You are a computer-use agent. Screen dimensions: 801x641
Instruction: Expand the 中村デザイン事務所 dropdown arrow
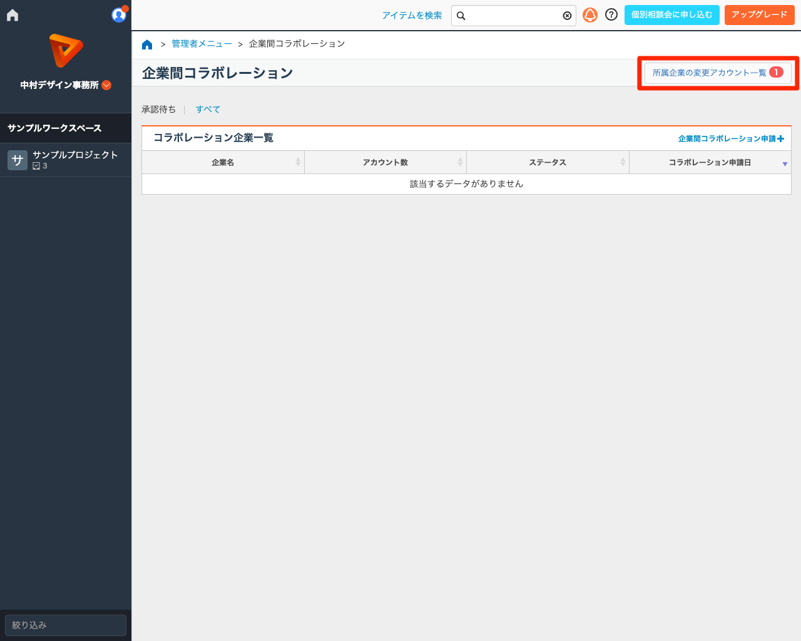(x=106, y=85)
